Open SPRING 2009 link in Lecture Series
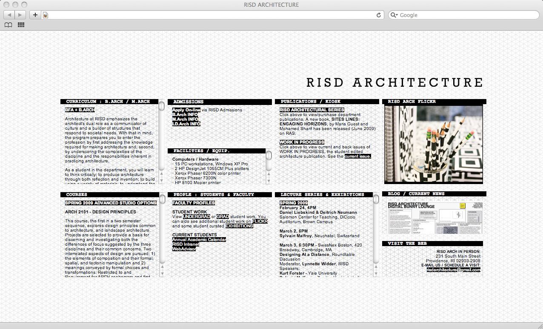Image resolution: width=543 pixels, height=329 pixels. pos(294,203)
